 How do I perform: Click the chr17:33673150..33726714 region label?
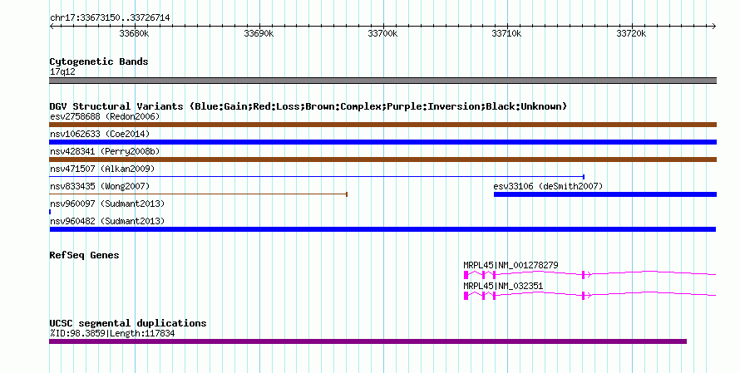tap(110, 18)
